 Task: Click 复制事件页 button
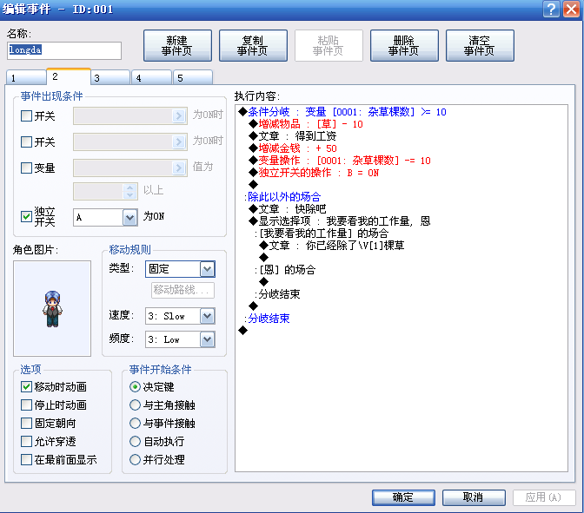253,46
